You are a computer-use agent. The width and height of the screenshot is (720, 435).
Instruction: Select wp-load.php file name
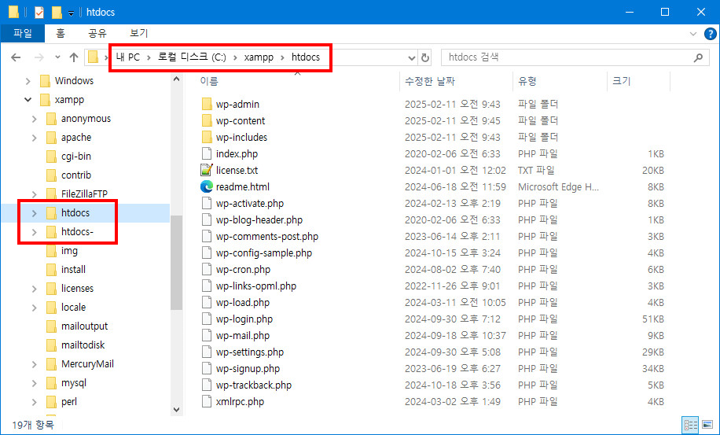tap(242, 303)
